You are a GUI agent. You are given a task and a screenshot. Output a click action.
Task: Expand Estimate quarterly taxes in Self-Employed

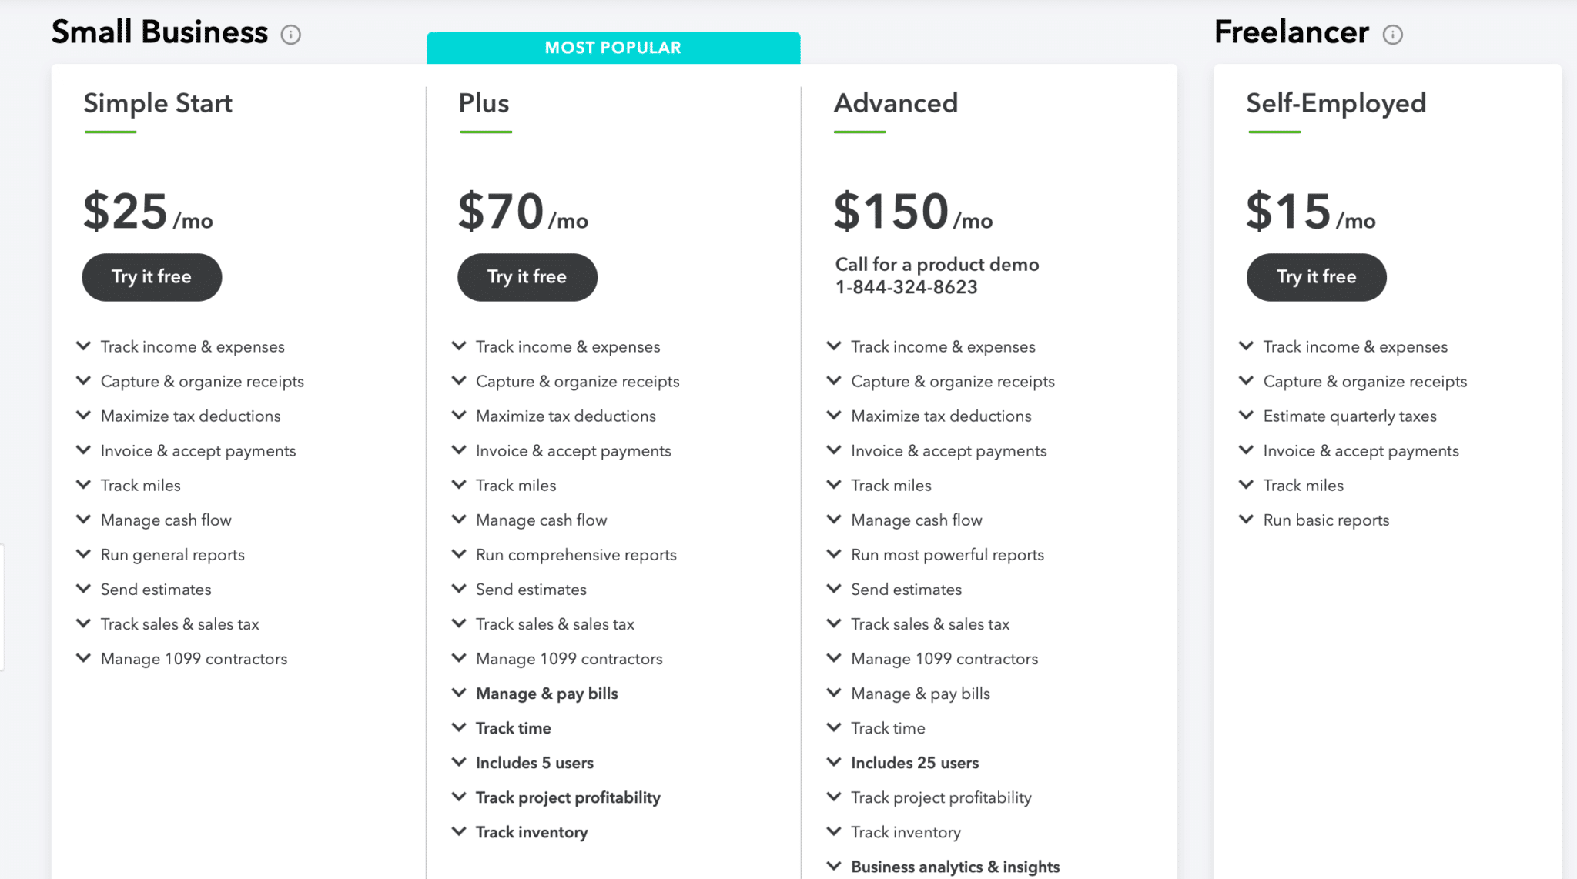pyautogui.click(x=1246, y=416)
